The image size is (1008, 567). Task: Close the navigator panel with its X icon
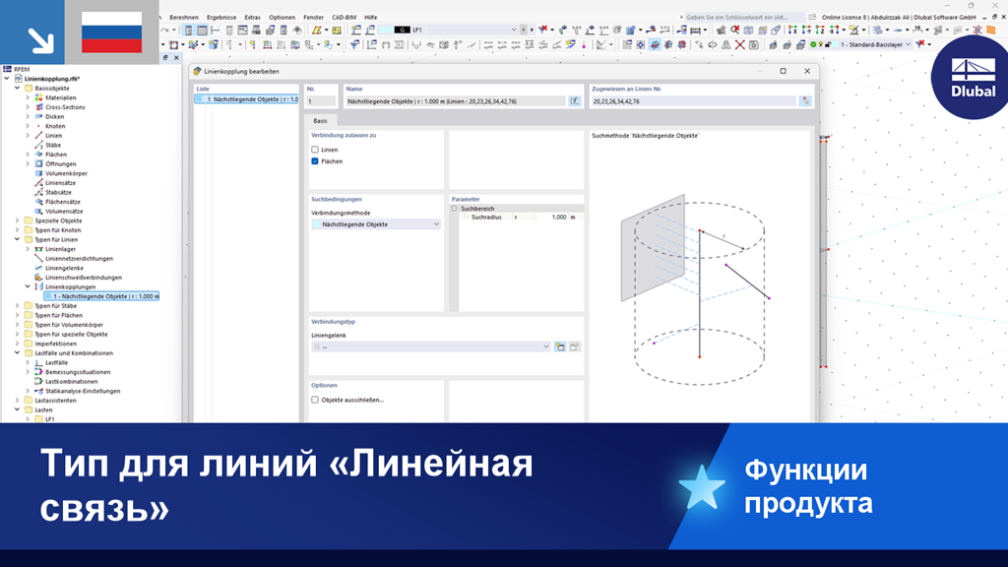[177, 58]
